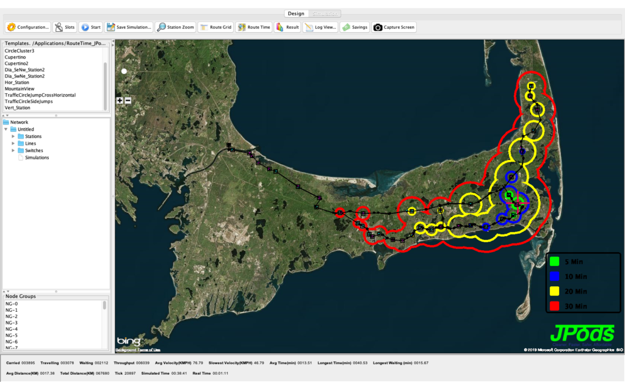The image size is (625, 382).
Task: Click the green 5 Min legend swatch
Action: coord(554,262)
